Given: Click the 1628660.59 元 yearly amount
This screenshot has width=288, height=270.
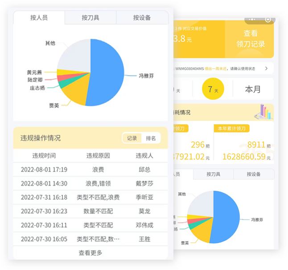Looking at the screenshot, I should point(246,157).
